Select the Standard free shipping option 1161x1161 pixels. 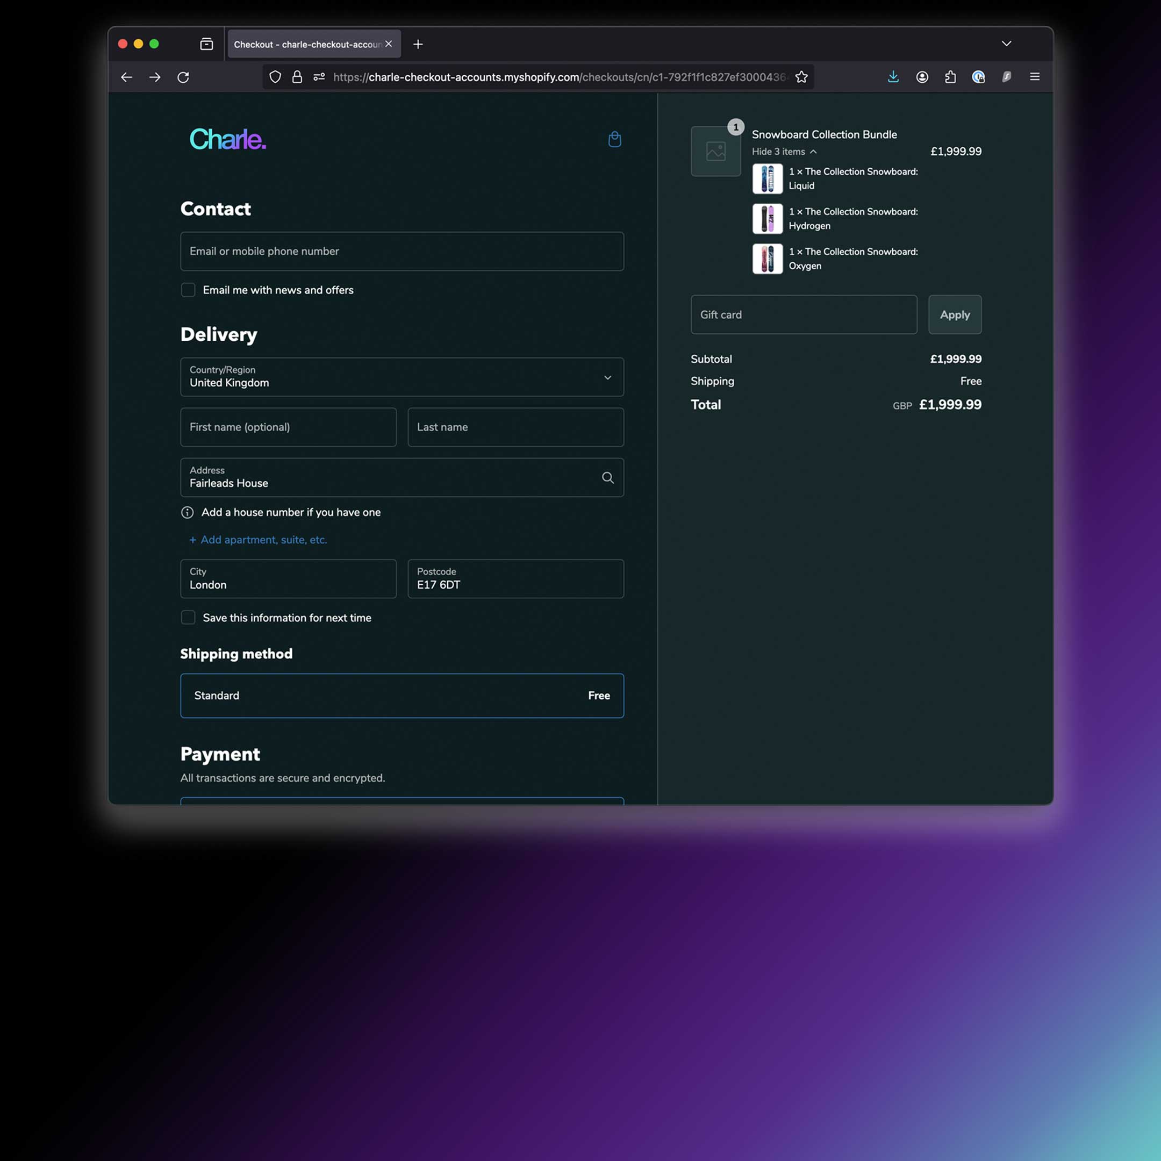pos(402,696)
